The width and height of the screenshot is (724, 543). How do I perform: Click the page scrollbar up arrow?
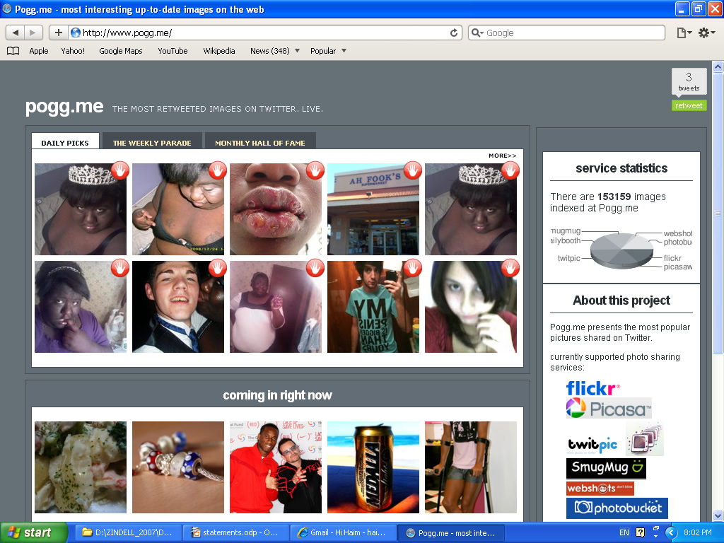click(718, 66)
